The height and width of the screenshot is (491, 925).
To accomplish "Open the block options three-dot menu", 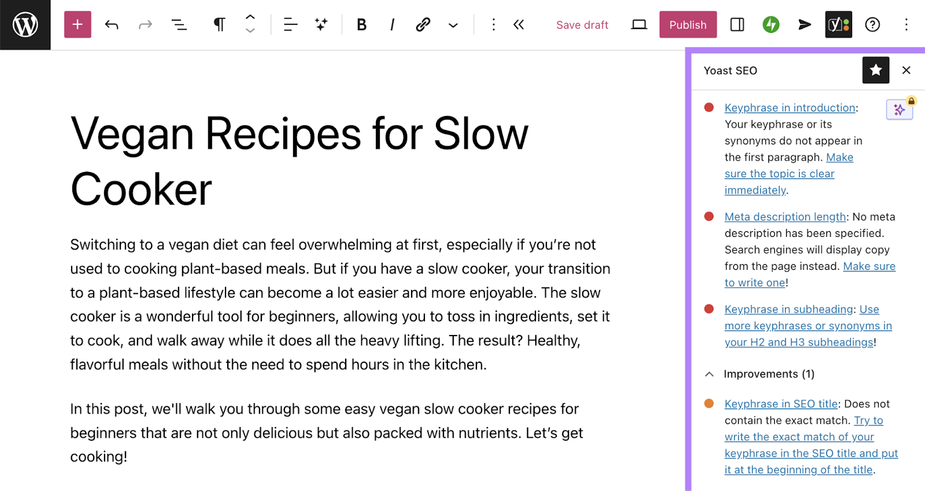I will click(x=493, y=25).
